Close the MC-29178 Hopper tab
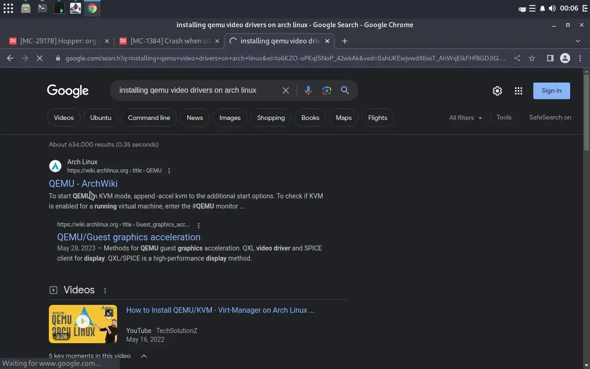The image size is (590, 369). (x=107, y=41)
